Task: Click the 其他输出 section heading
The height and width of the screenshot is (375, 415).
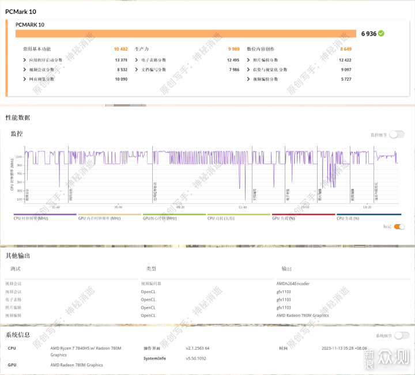Action: [x=18, y=255]
